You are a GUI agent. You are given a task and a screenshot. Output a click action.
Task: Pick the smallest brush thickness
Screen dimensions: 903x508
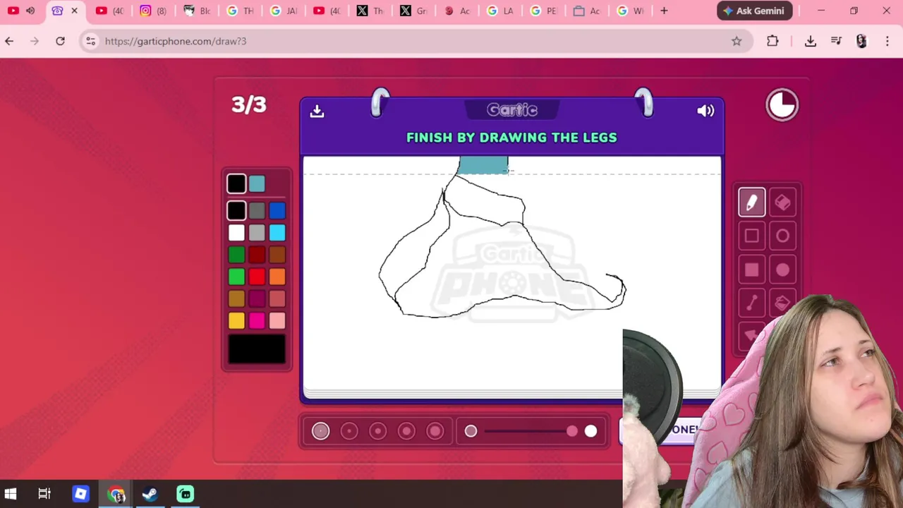(x=320, y=431)
